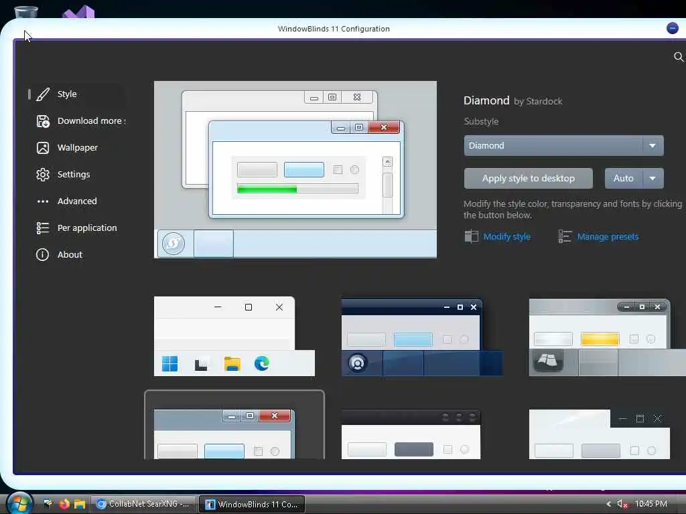Click the Modify style icon
The image size is (686, 514).
point(471,236)
